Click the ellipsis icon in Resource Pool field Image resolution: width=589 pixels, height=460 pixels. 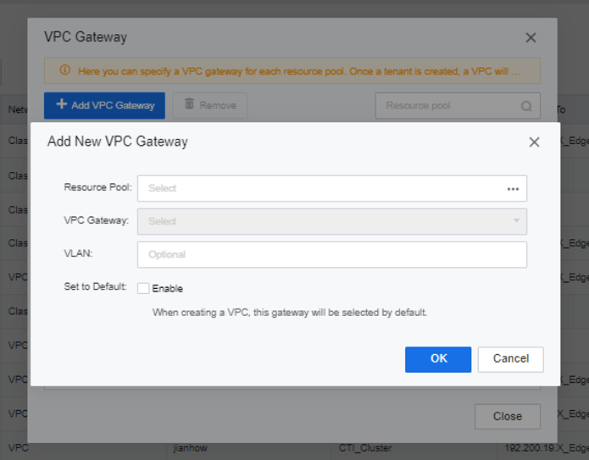(x=513, y=189)
